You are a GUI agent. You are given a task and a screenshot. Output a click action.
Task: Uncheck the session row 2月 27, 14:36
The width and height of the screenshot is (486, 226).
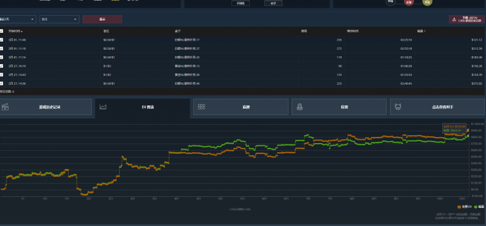coord(2,83)
